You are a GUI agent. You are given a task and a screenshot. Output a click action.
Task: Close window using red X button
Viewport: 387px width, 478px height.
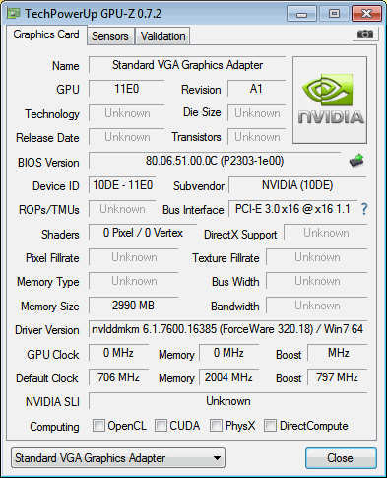pos(366,14)
